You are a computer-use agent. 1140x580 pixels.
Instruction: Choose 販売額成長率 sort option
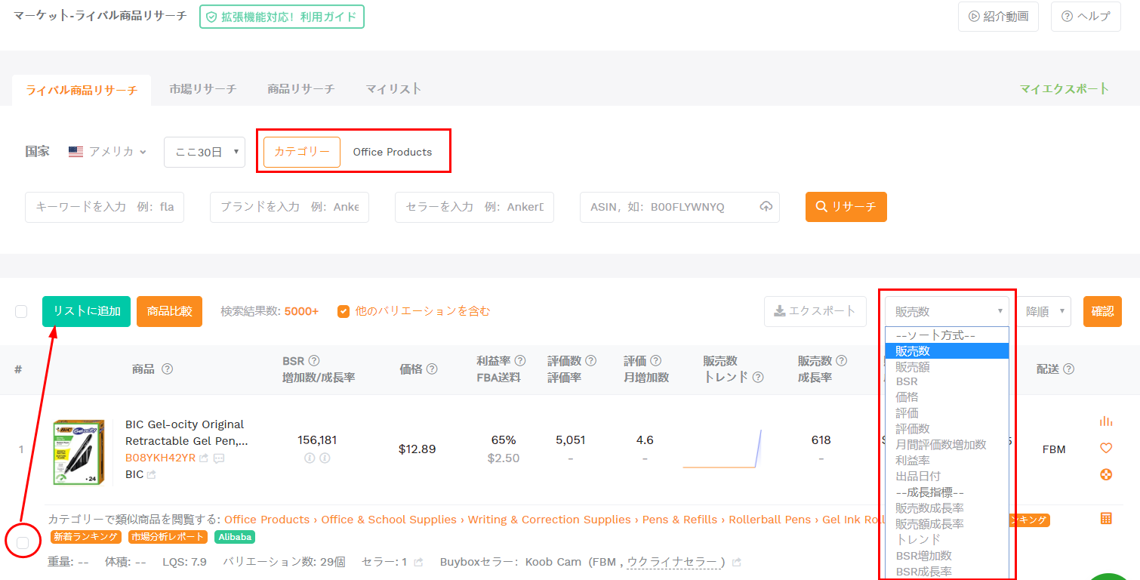pyautogui.click(x=947, y=524)
